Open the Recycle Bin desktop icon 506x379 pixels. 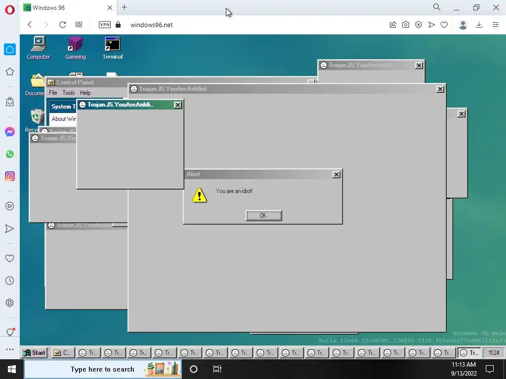35,120
